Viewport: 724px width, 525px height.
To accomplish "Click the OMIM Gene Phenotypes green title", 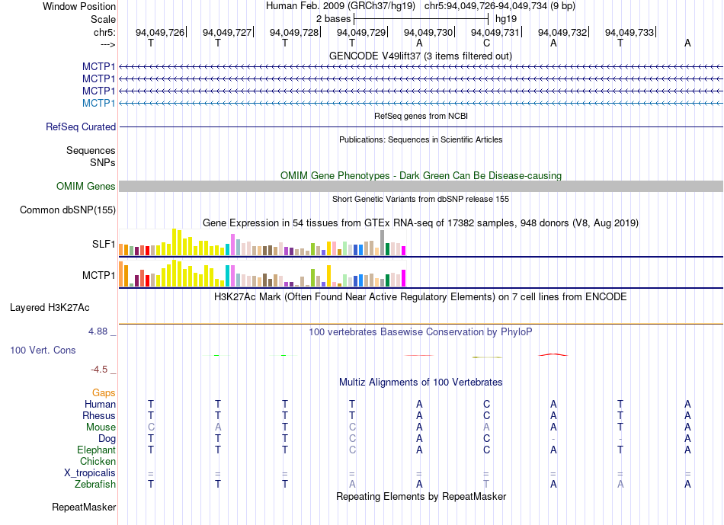I will click(x=421, y=175).
